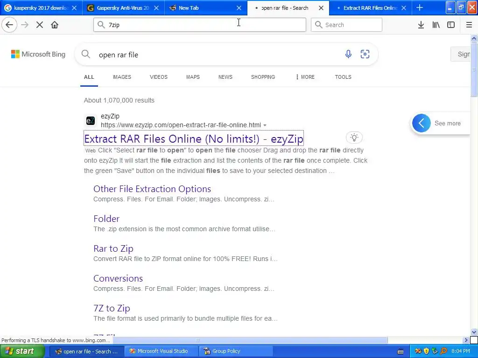Switch to the 'Extract RAR Files Online' tab

point(370,8)
